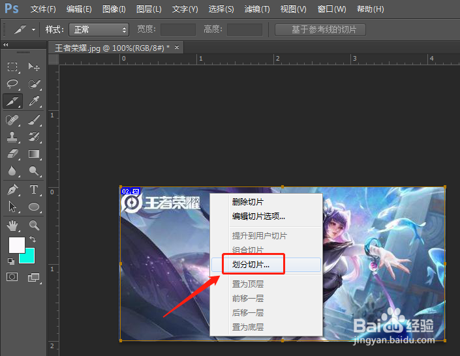
Task: Reset default foreground and background colors
Action: (11, 261)
